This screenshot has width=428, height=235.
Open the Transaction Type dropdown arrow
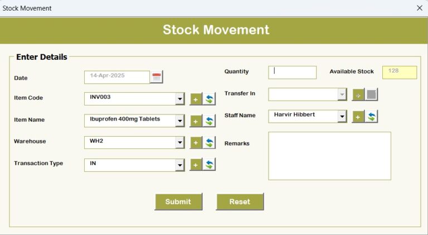pos(180,165)
